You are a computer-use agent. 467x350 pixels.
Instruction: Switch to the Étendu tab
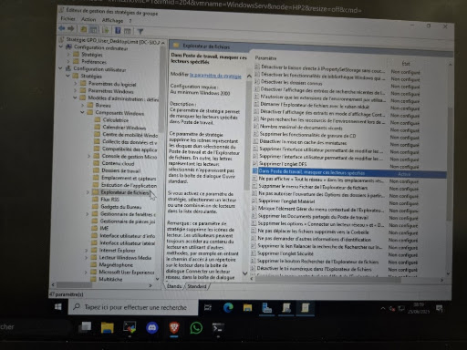coord(174,286)
